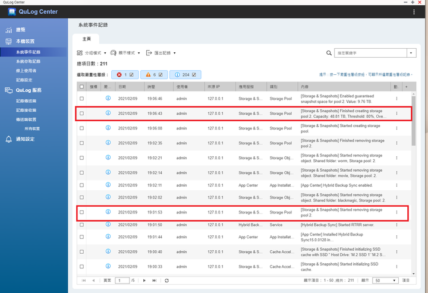Open log sender in sidebar
This screenshot has width=428, height=293.
(26, 101)
